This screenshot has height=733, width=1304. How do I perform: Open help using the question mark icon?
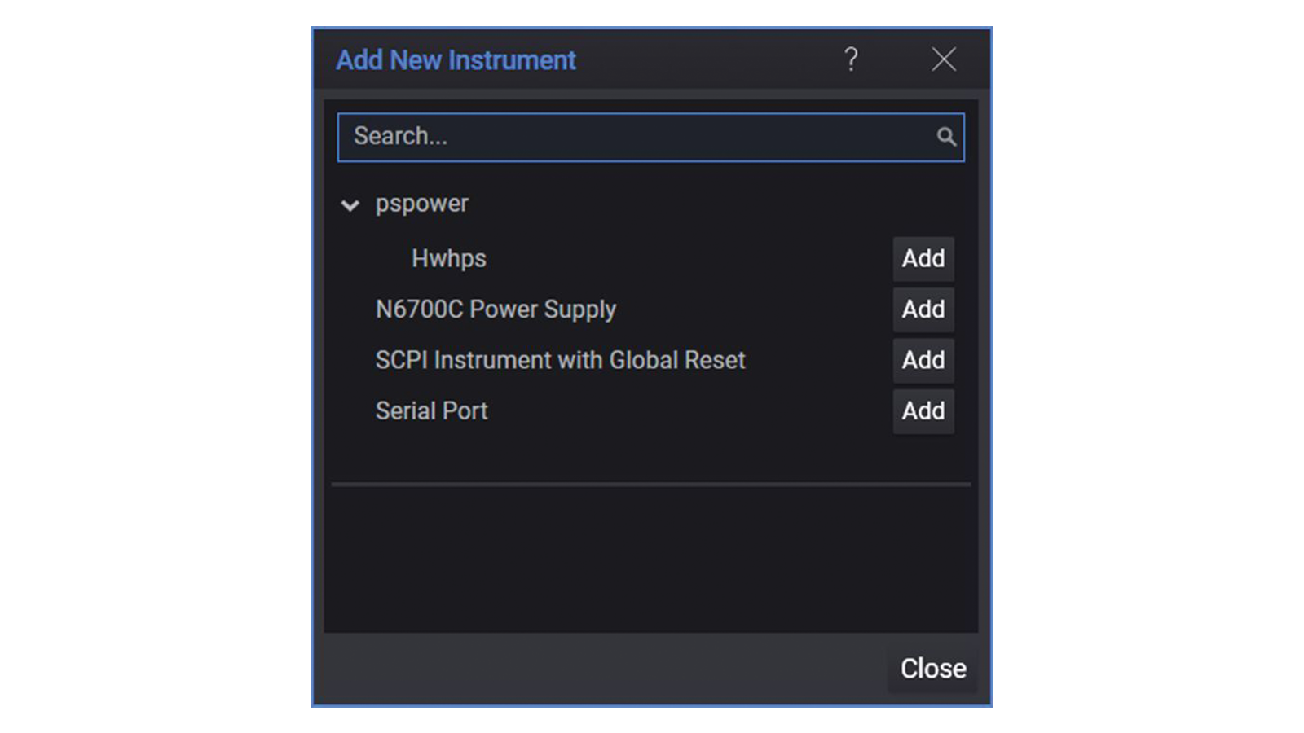tap(851, 59)
